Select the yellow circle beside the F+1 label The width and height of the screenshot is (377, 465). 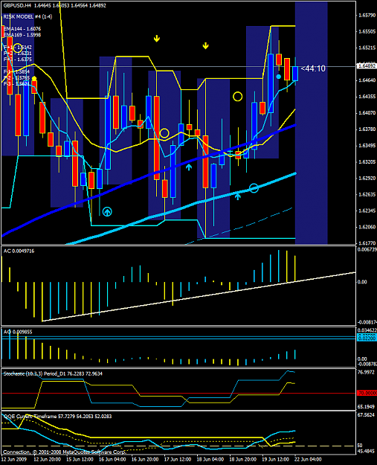click(18, 48)
